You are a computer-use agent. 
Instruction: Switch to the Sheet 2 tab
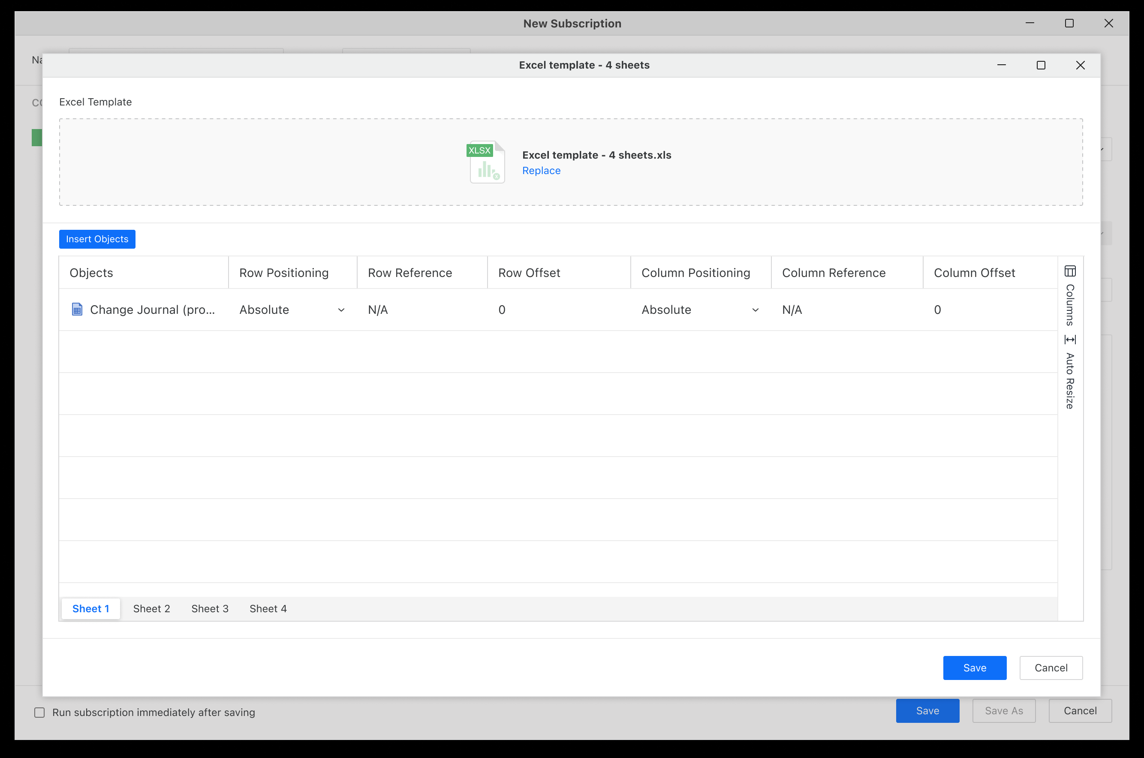pos(151,609)
